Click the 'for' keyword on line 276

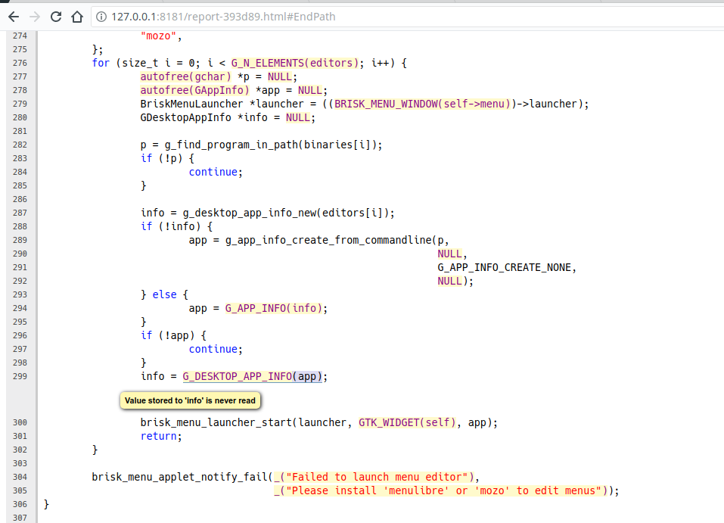pos(101,63)
